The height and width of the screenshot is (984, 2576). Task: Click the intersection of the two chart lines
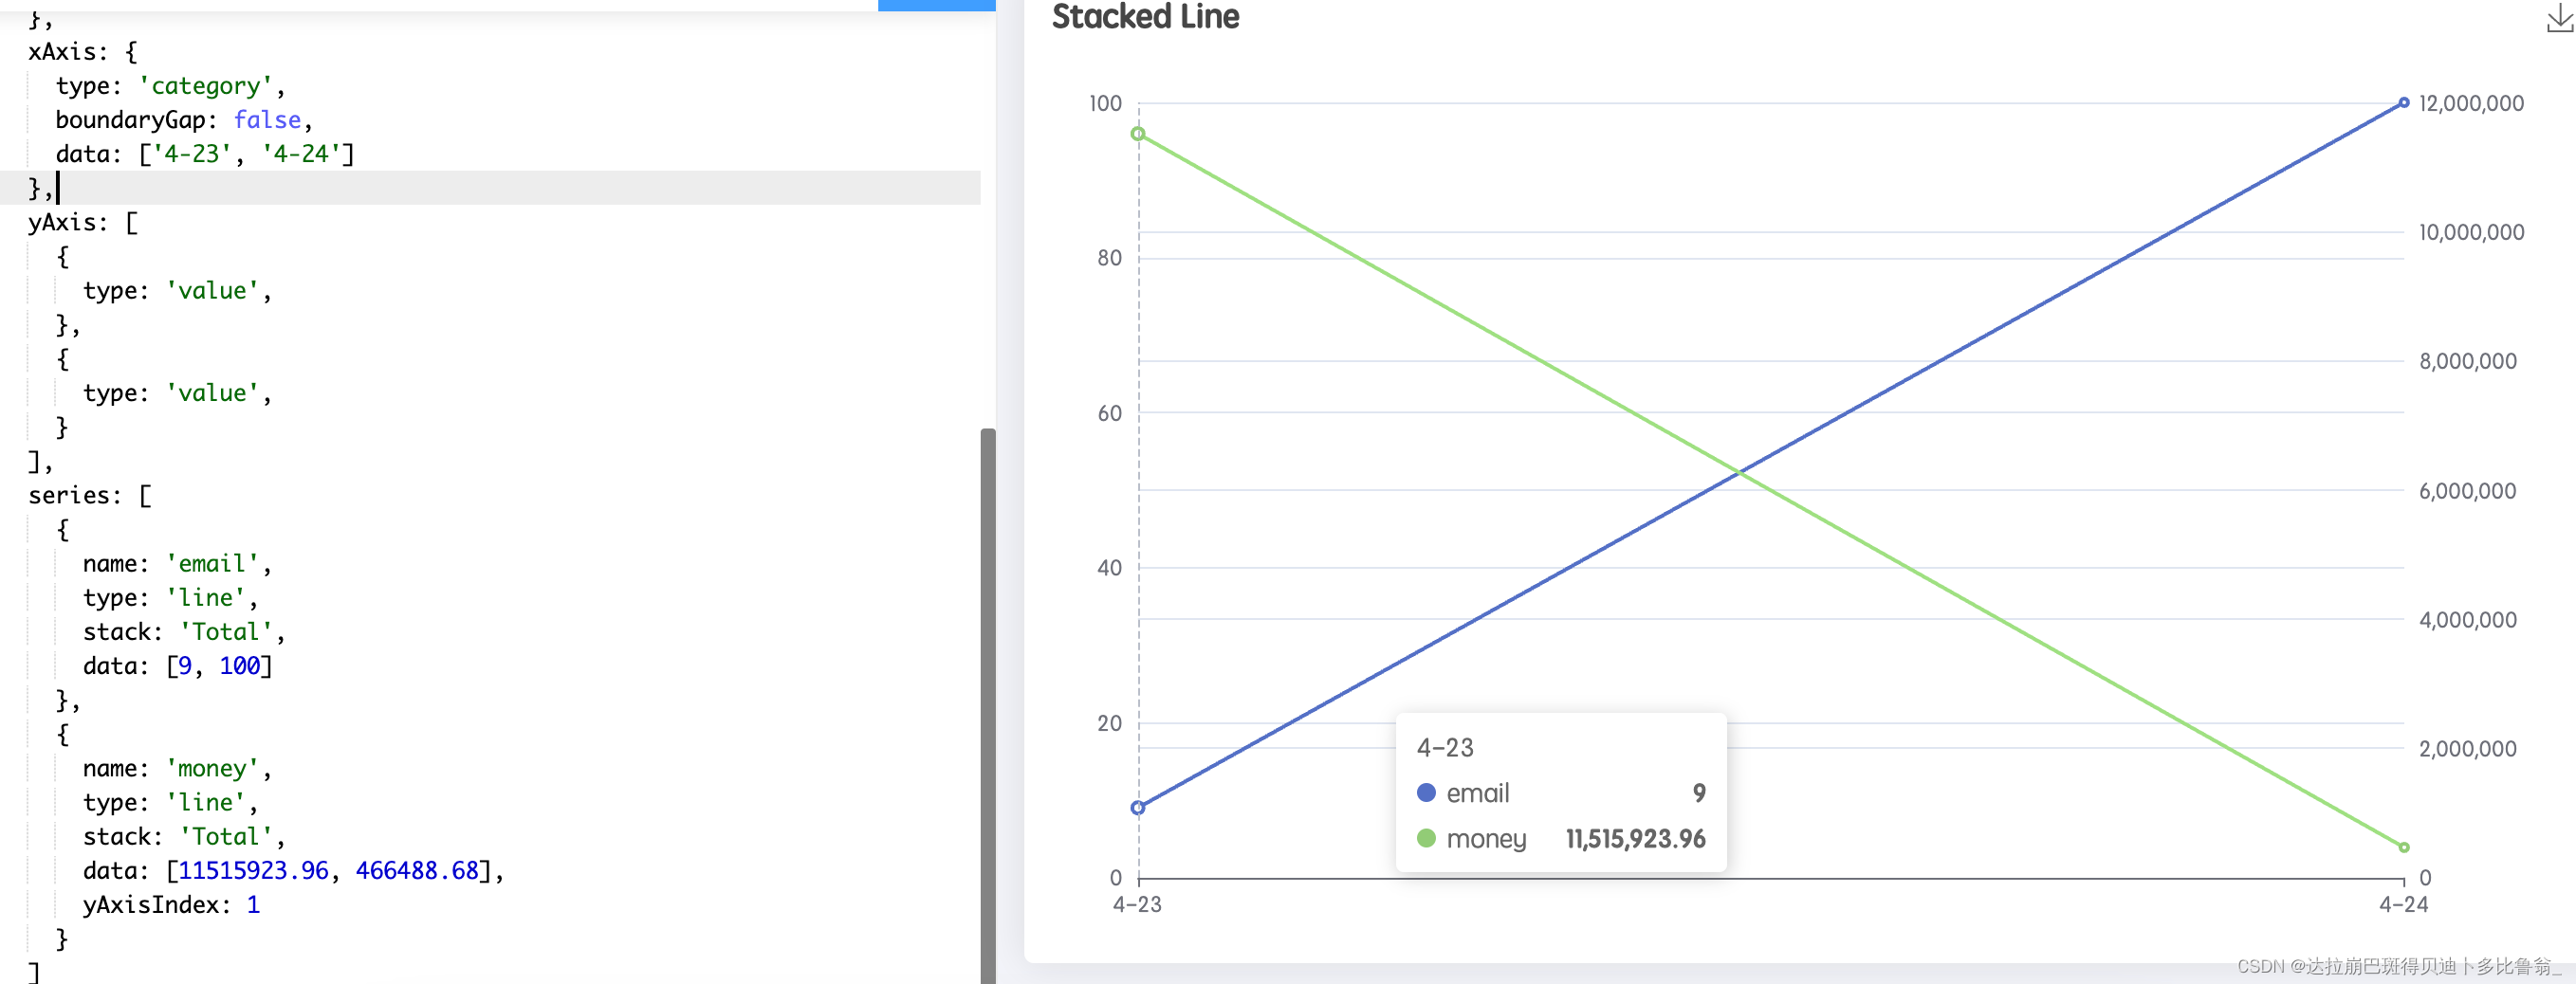[x=1740, y=470]
